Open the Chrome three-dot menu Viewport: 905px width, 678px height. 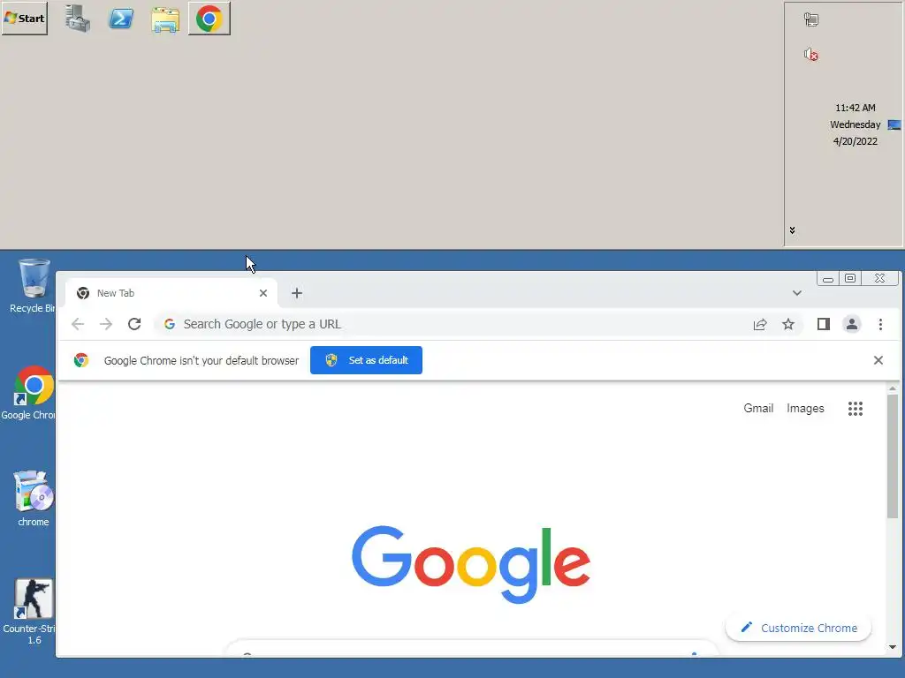pos(881,324)
